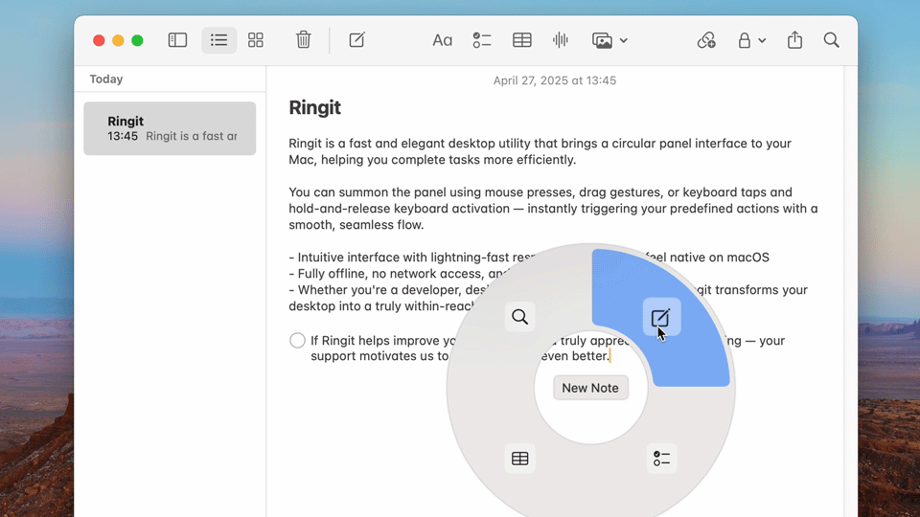Insert a checklist from toolbar
The width and height of the screenshot is (920, 517).
(482, 40)
